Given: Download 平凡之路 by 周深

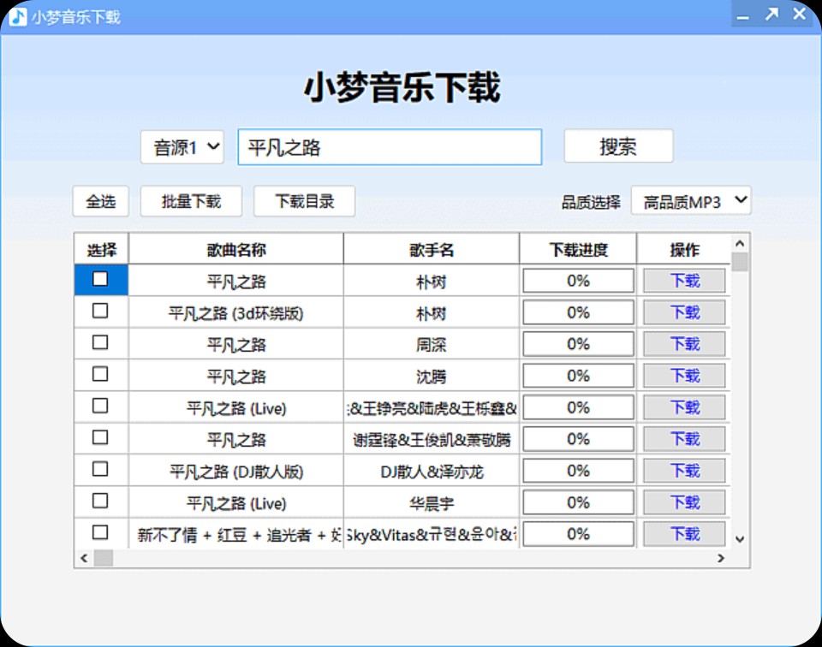Looking at the screenshot, I should tap(685, 344).
